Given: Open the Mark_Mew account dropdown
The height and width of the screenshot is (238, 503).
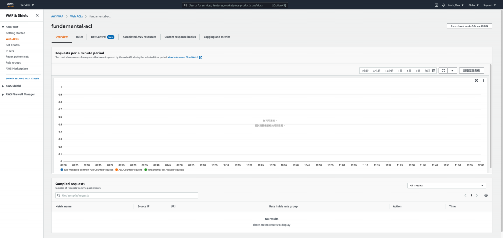Looking at the screenshot, I should pyautogui.click(x=456, y=5).
